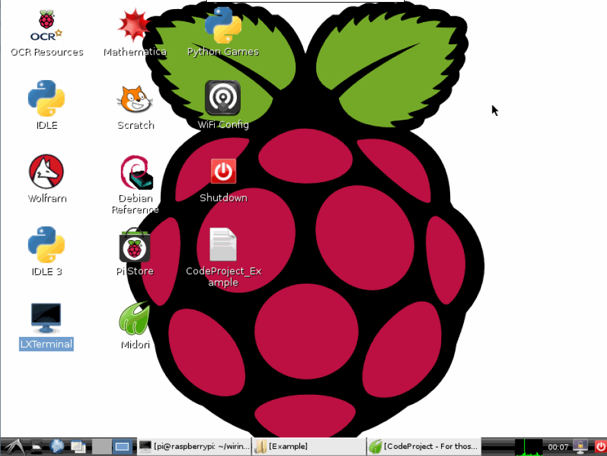Open the file manager from the panel
Image resolution: width=607 pixels, height=456 pixels.
click(37, 447)
